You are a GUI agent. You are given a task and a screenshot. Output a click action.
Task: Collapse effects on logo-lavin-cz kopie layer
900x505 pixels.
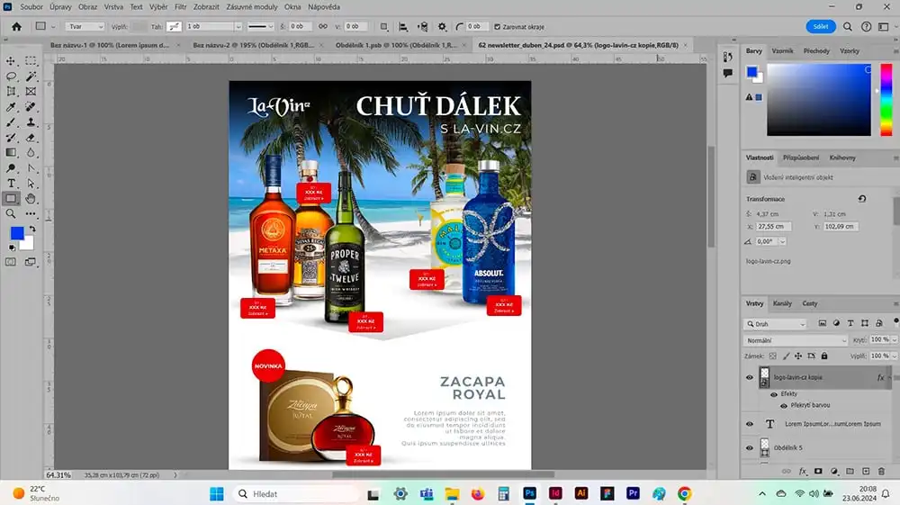click(x=890, y=377)
